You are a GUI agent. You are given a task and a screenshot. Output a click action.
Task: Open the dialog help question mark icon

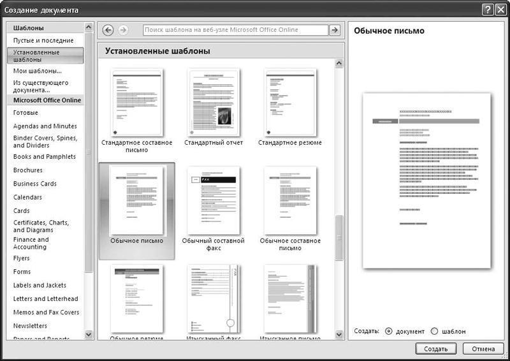[488, 10]
